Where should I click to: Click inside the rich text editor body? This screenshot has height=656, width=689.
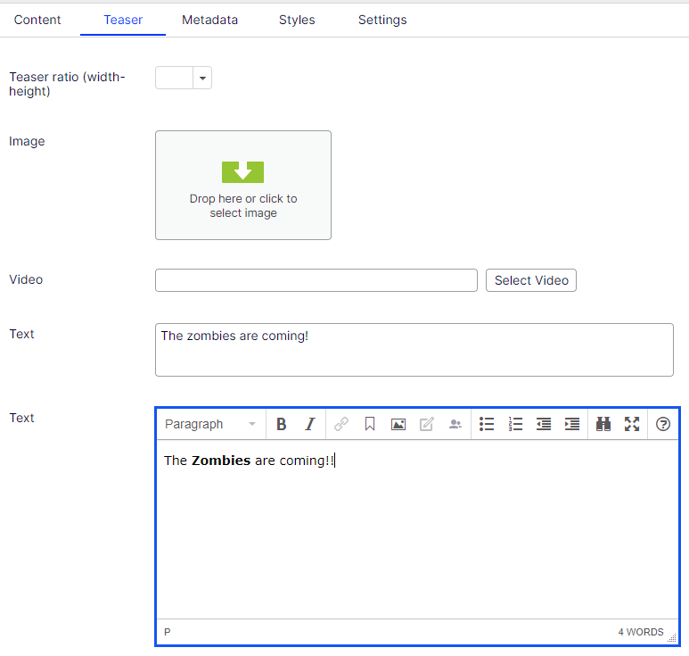coord(417,529)
